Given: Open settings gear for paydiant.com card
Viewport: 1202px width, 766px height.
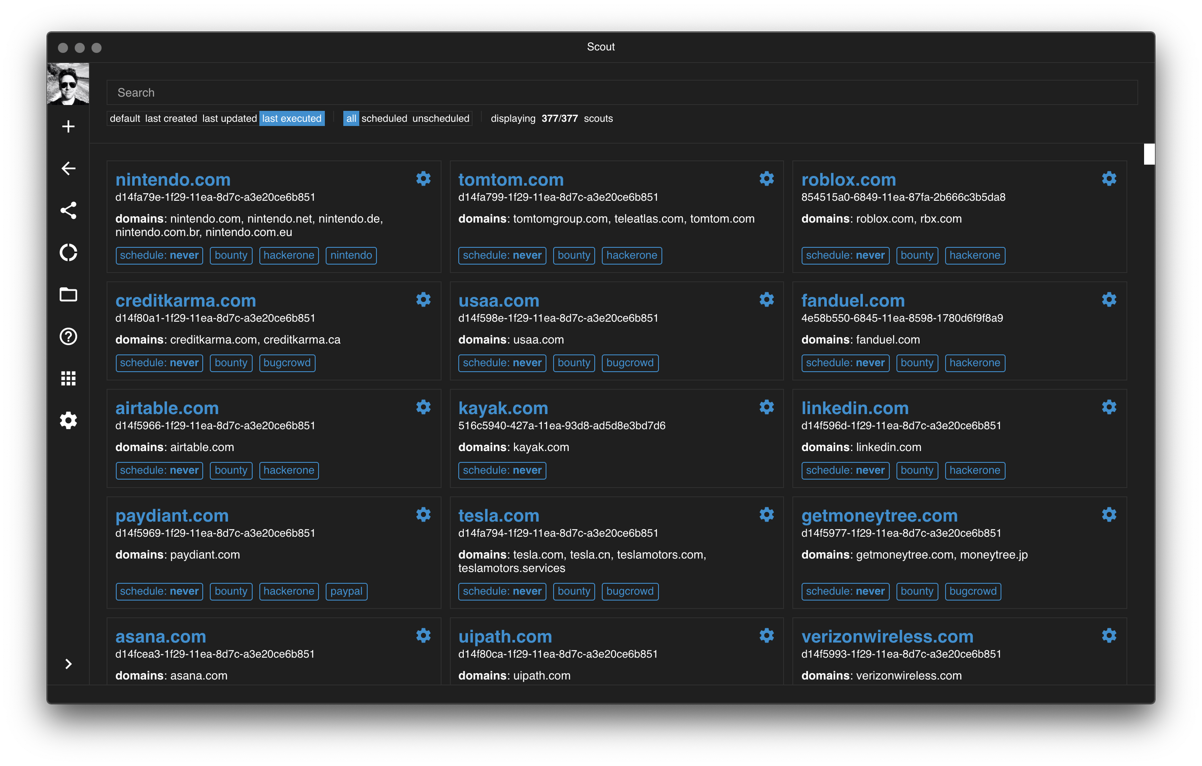Looking at the screenshot, I should click(423, 514).
